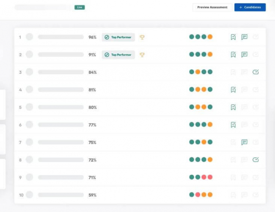This screenshot has width=275, height=212.
Task: Click the orange fourth dot in row 1
Action: (x=210, y=37)
